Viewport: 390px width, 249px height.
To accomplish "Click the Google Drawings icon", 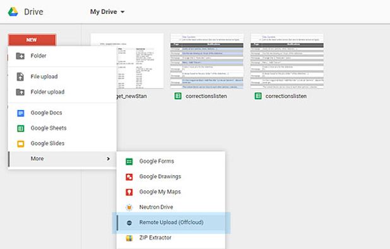I will coord(129,177).
